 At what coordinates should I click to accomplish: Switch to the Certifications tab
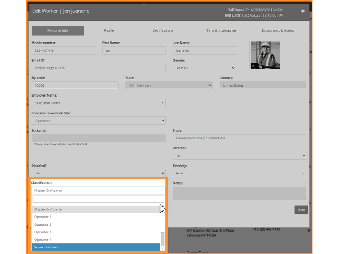pos(163,31)
